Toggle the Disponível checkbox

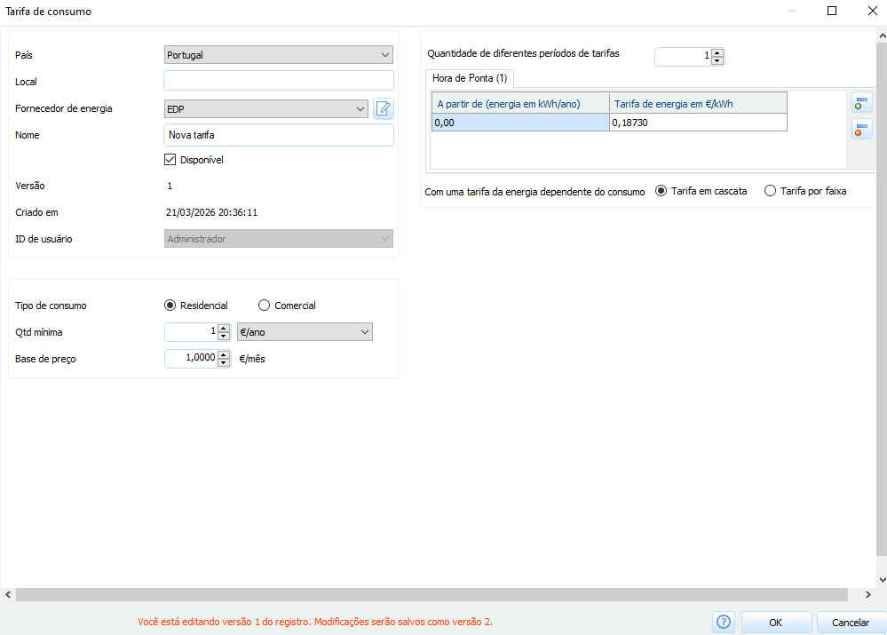tap(170, 161)
